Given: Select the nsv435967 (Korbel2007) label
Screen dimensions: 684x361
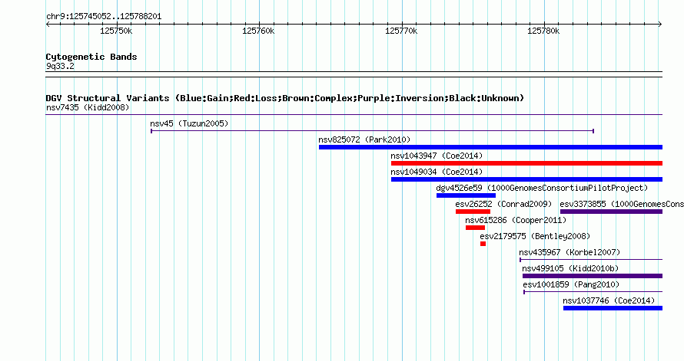Looking at the screenshot, I should tap(569, 252).
